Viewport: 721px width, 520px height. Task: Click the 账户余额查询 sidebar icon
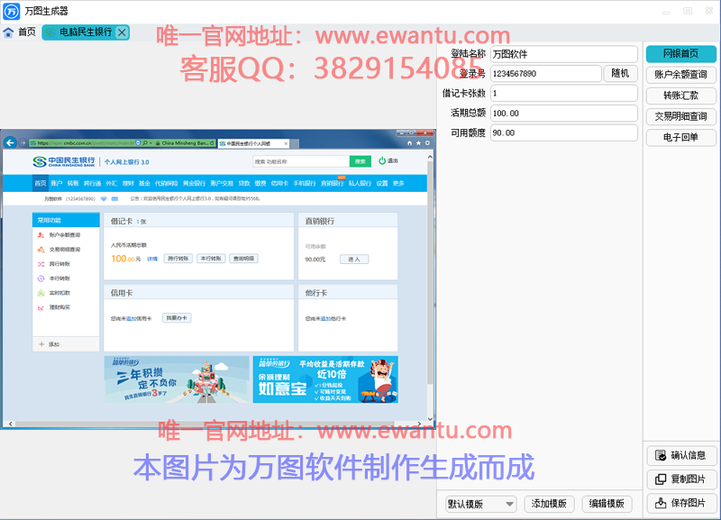click(x=41, y=235)
